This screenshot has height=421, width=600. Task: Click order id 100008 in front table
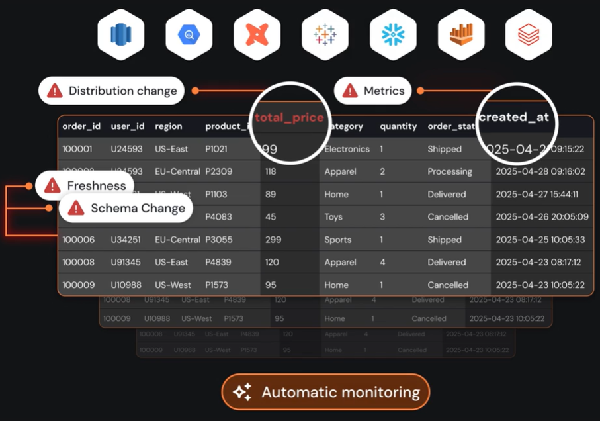click(79, 262)
